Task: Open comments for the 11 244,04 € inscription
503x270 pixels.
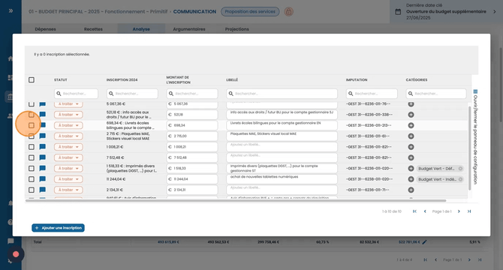Action: pyautogui.click(x=42, y=179)
